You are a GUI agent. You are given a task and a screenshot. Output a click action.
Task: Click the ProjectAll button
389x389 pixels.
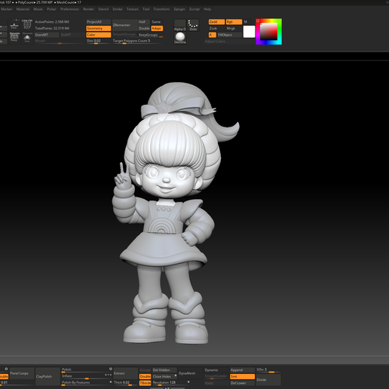pos(99,22)
